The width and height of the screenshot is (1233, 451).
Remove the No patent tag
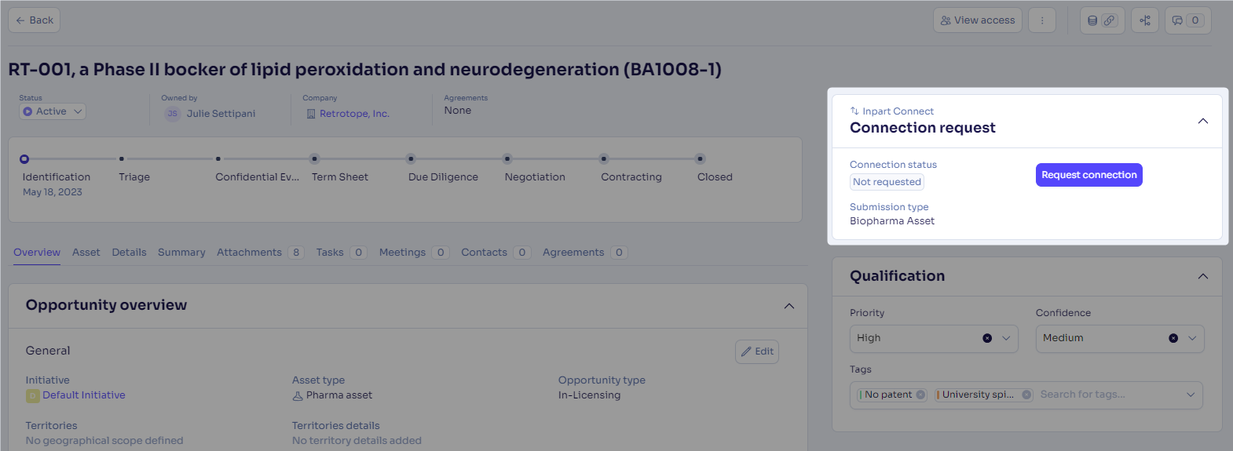920,395
